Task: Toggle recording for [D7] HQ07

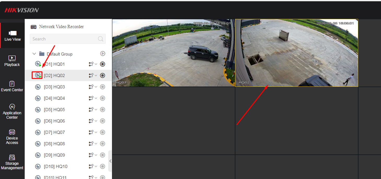Action: (103, 132)
